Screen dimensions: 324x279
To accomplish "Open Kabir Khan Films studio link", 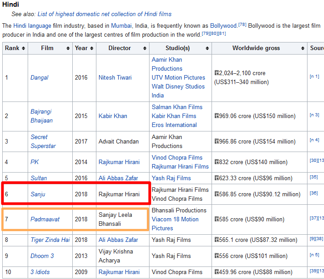I will (174, 116).
